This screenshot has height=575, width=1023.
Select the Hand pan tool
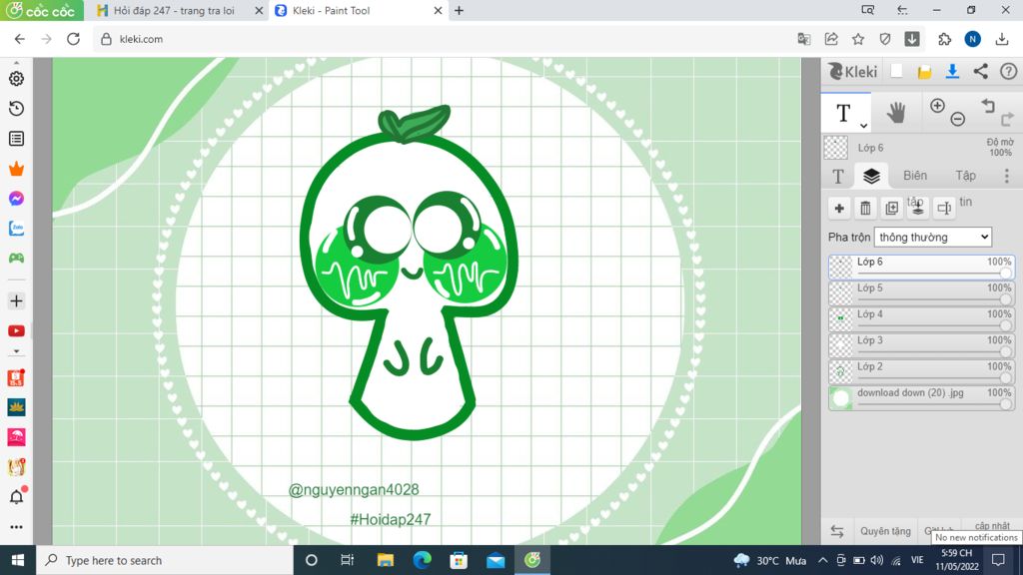896,113
